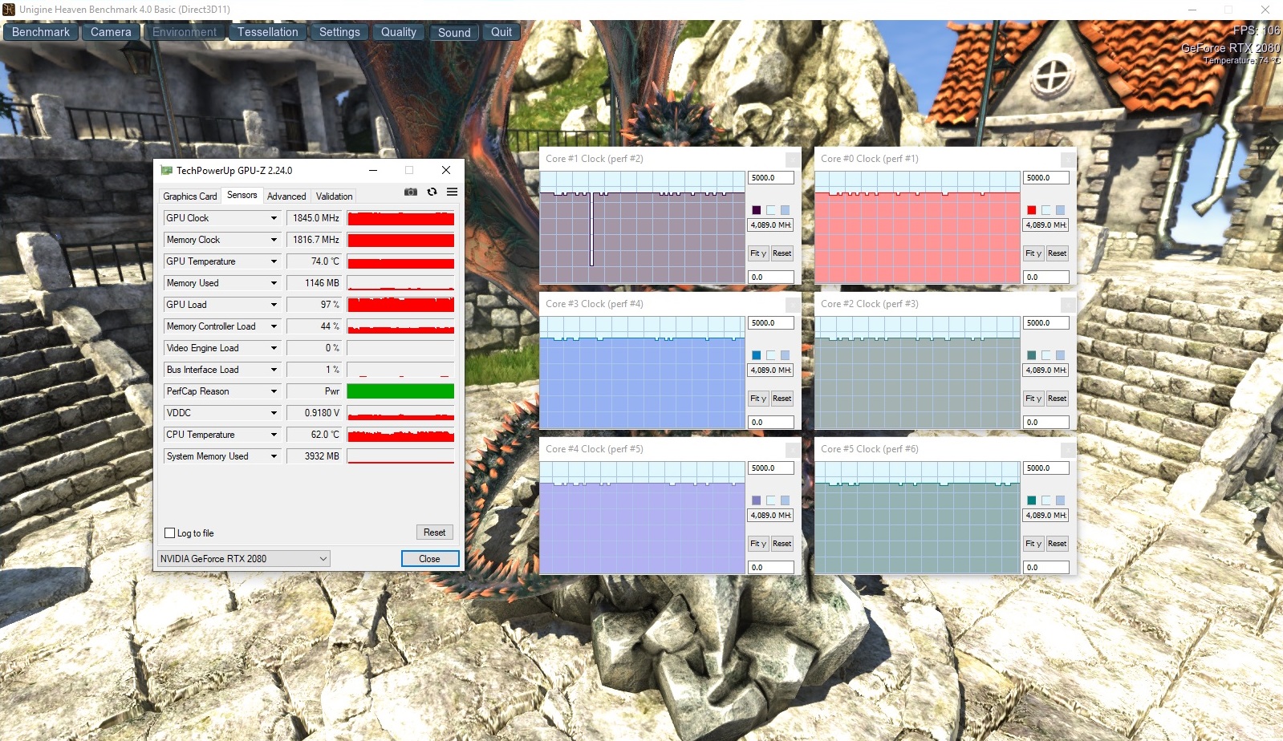Pick the red swatch in Core #0 Clock

(x=1031, y=210)
